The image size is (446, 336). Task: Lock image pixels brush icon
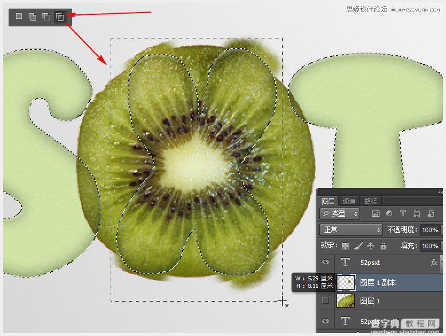click(x=358, y=245)
